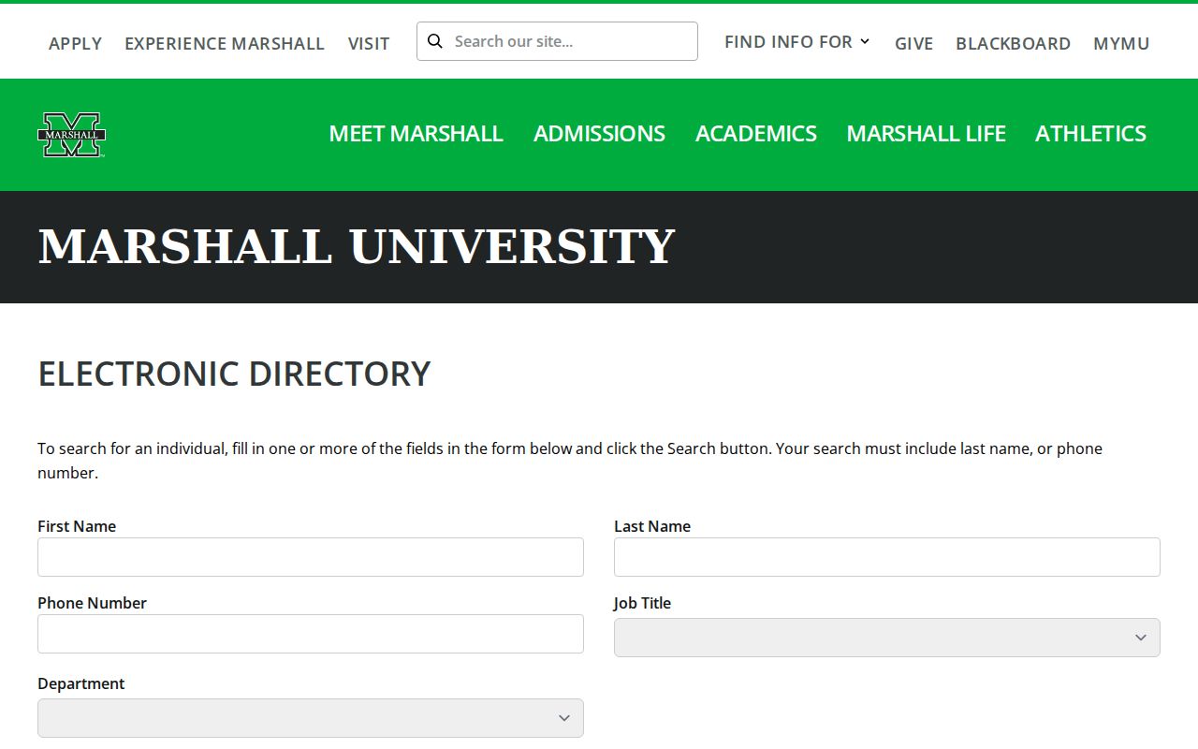The height and width of the screenshot is (749, 1198).
Task: Open the Athletics menu
Action: [x=1090, y=133]
